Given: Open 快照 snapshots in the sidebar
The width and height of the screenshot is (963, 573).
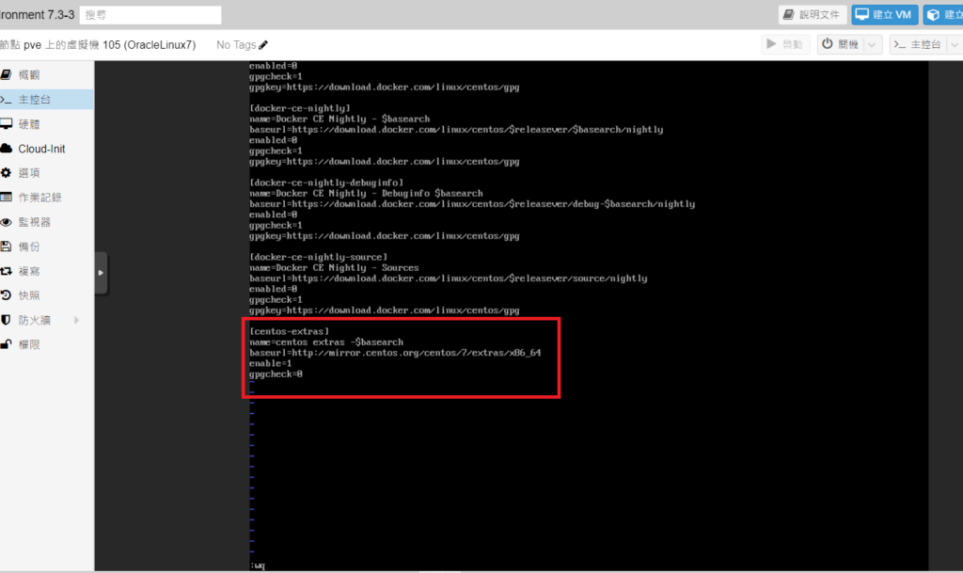Looking at the screenshot, I should point(29,295).
